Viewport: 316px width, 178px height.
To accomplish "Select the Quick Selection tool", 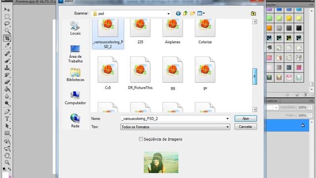I will pyautogui.click(x=7, y=31).
